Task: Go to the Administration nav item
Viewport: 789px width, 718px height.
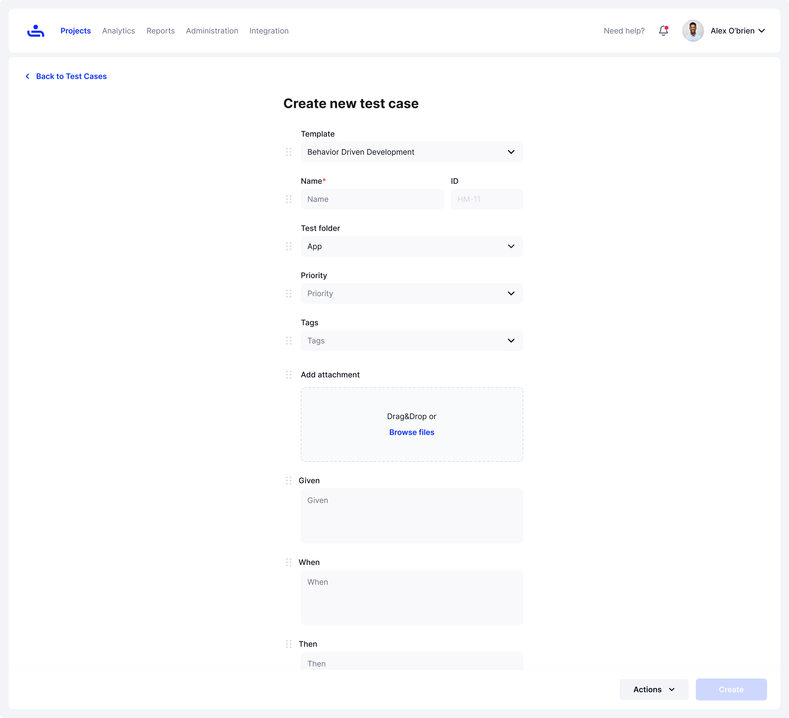Action: 212,30
